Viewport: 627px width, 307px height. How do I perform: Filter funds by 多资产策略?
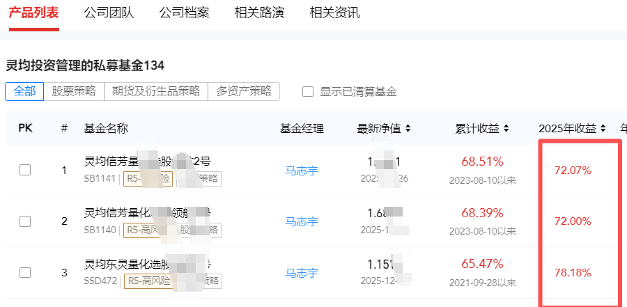243,91
